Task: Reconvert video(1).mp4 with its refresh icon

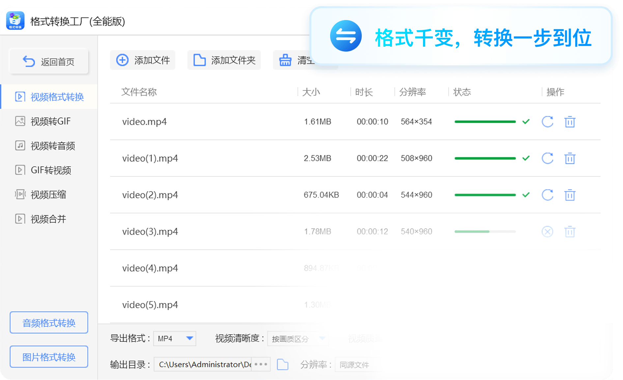Action: (548, 158)
